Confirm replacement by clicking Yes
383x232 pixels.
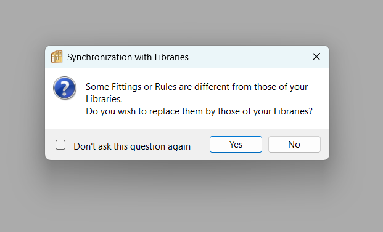point(236,145)
